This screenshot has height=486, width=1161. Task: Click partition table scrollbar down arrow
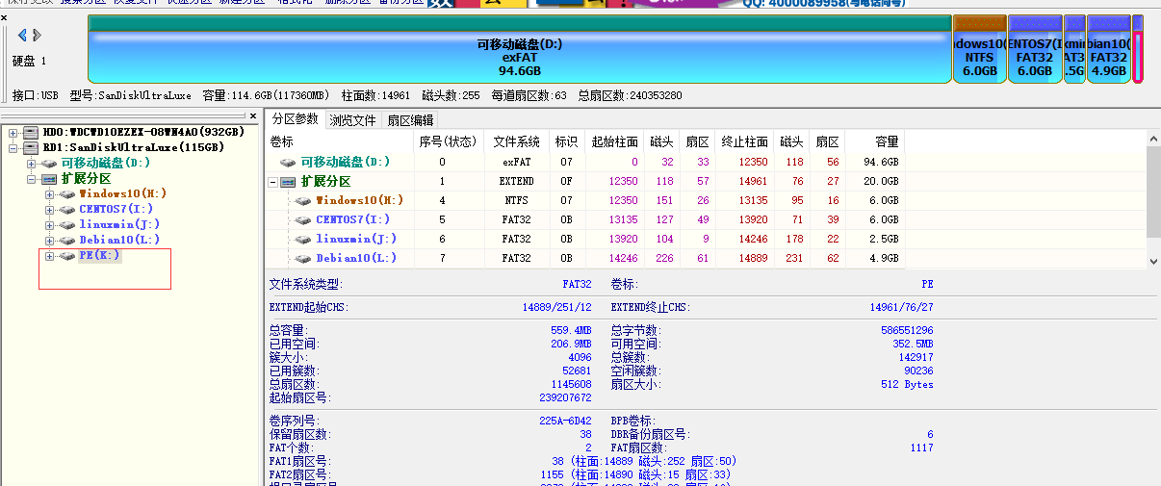(x=1153, y=260)
